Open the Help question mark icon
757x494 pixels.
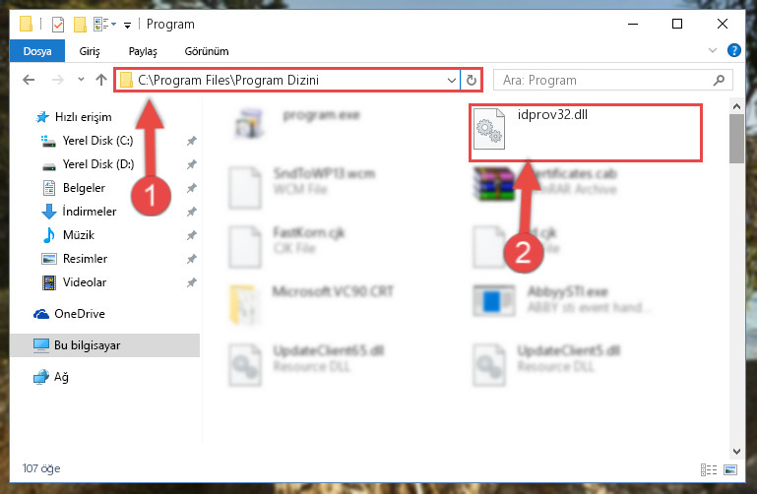(x=733, y=50)
